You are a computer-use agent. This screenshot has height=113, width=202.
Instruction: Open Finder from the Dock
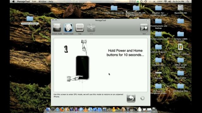point(48,109)
